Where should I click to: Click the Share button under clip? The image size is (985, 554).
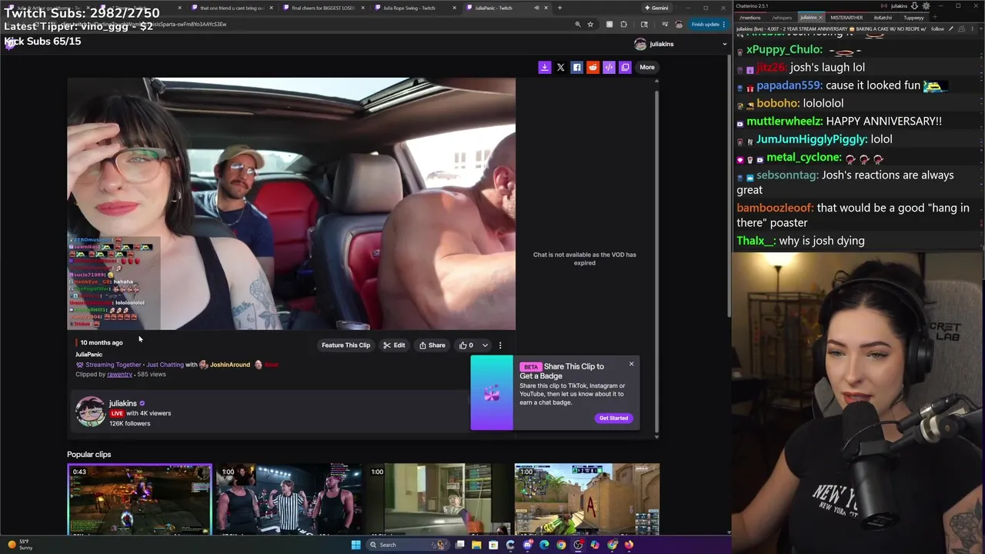tap(432, 345)
